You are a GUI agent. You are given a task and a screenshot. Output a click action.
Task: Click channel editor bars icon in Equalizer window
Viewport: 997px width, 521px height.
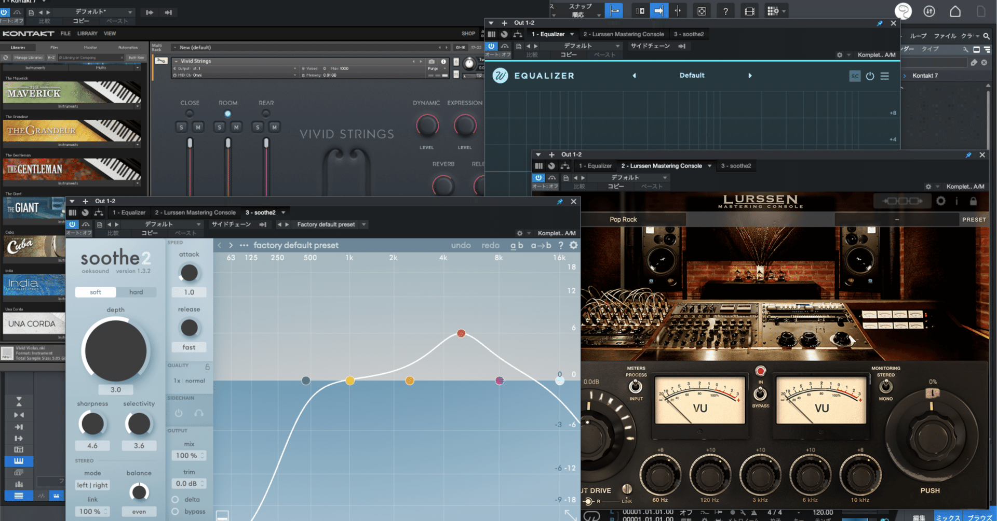(x=491, y=34)
